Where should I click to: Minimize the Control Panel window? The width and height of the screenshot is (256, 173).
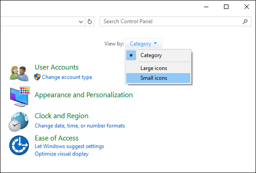point(206,7)
